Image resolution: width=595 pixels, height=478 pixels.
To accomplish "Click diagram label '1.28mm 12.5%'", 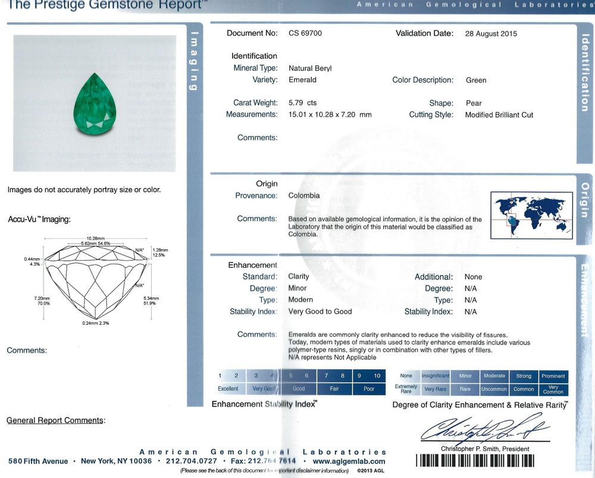I will coord(159,252).
